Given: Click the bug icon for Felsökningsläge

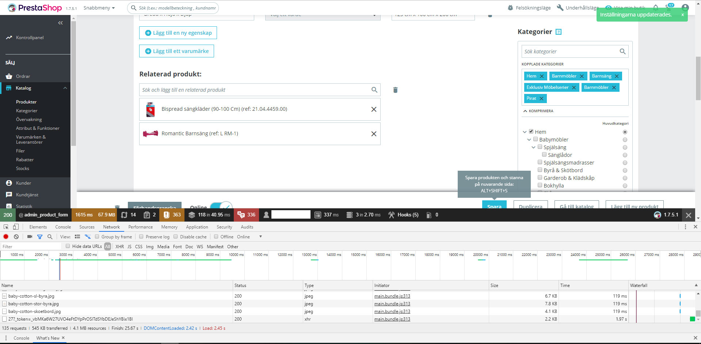Looking at the screenshot, I should coord(510,8).
